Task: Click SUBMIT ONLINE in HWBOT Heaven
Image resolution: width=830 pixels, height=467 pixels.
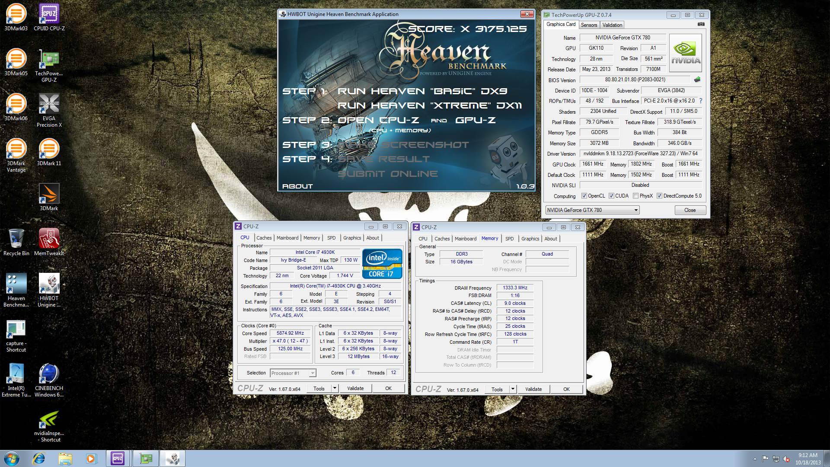Action: point(388,174)
